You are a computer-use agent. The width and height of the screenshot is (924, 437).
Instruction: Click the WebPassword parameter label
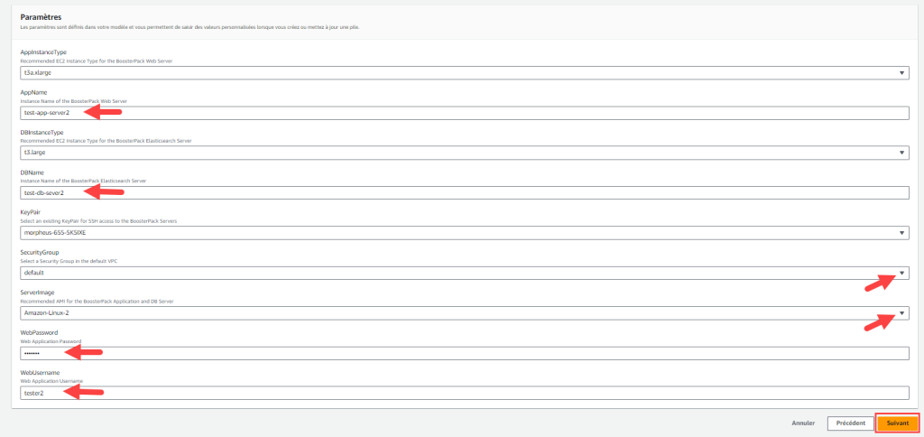38,332
